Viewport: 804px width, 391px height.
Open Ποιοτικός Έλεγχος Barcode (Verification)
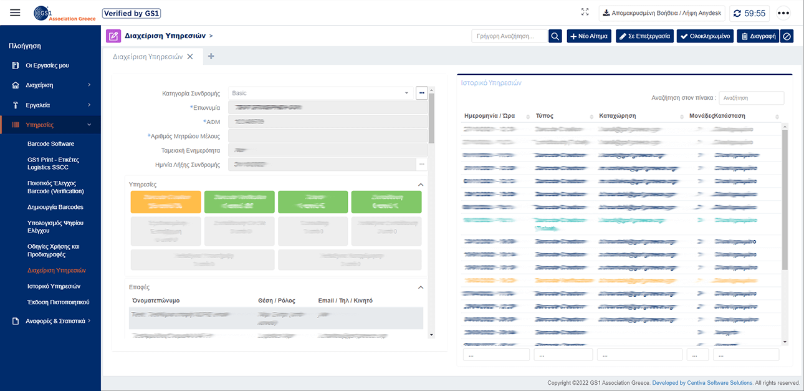click(55, 187)
